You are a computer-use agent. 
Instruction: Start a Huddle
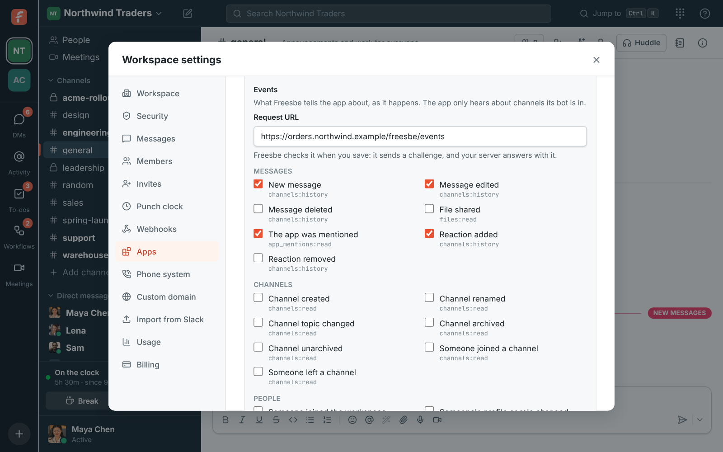(x=641, y=43)
